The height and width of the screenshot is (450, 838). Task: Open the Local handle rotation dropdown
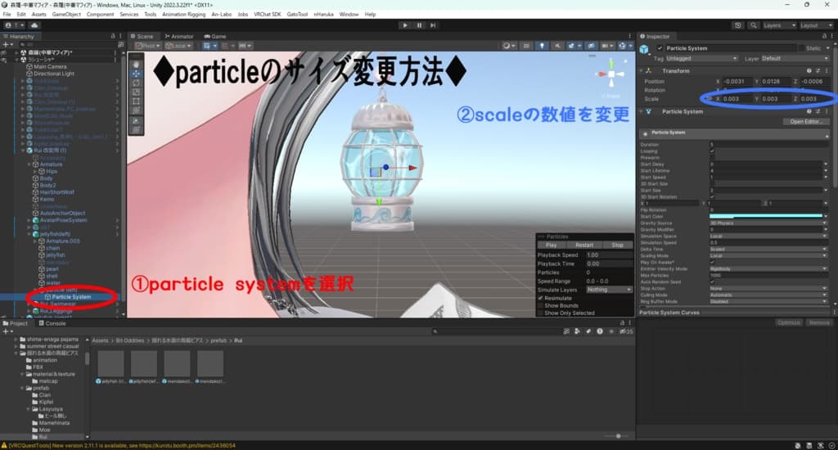point(178,46)
